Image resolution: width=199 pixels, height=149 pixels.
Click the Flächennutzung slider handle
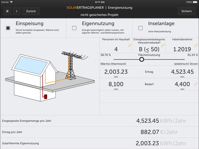coord(142,59)
